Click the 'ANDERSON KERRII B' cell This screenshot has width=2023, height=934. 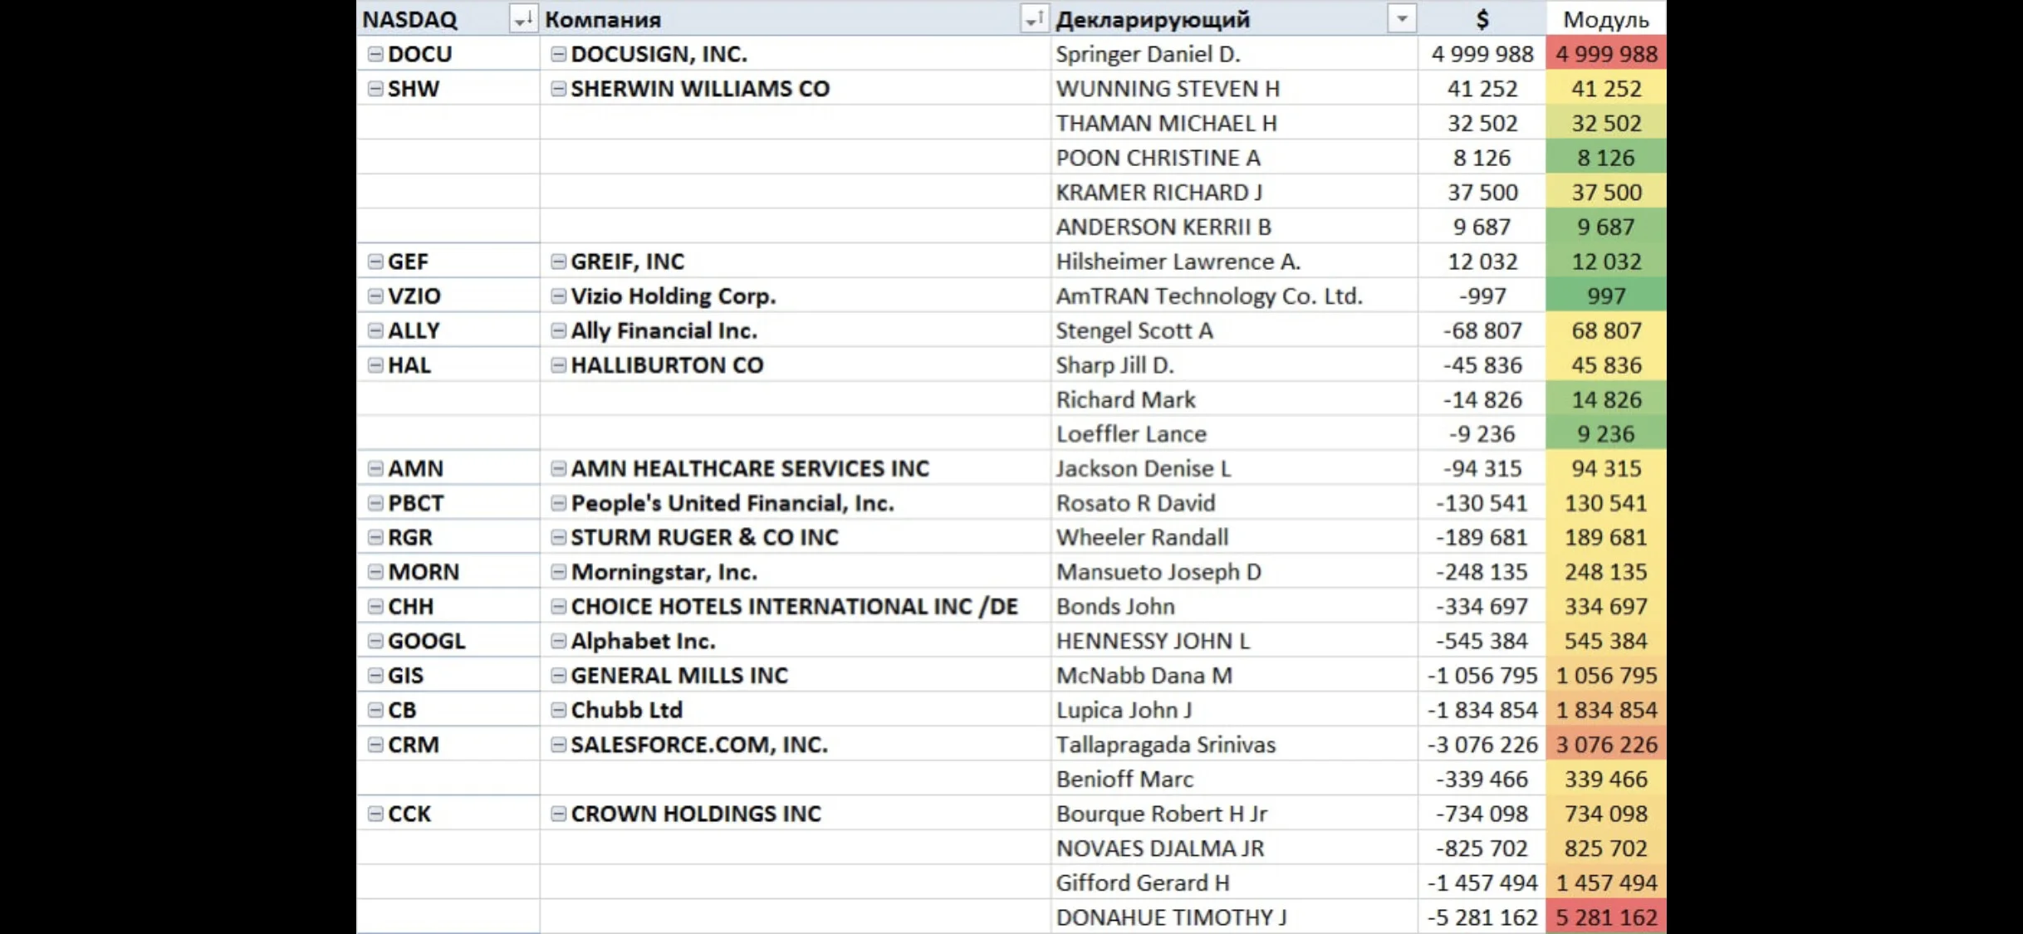[x=1234, y=227]
